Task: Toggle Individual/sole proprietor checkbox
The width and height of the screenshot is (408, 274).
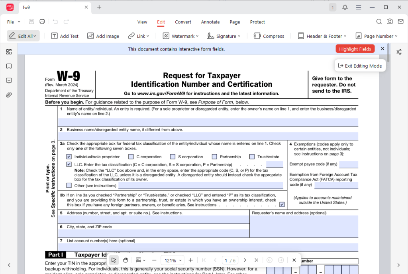Action: coord(69,157)
